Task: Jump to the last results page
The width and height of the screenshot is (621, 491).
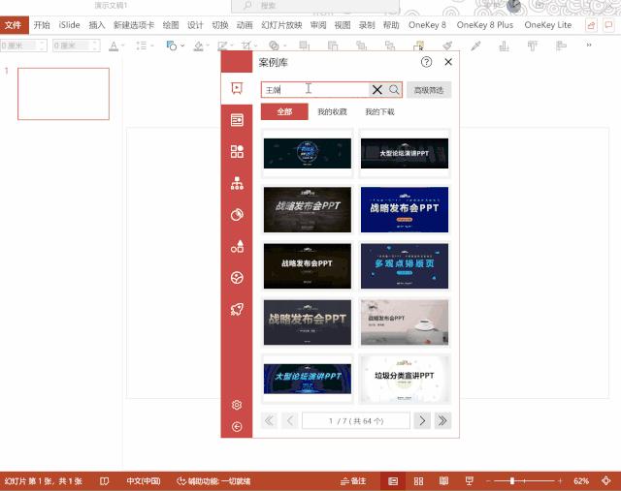Action: click(x=442, y=420)
